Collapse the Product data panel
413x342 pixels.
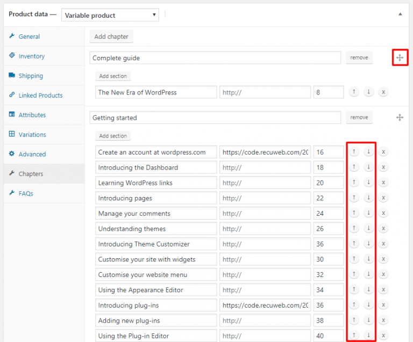click(400, 14)
